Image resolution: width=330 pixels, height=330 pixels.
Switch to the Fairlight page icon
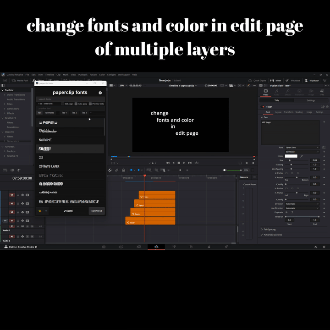point(209,247)
